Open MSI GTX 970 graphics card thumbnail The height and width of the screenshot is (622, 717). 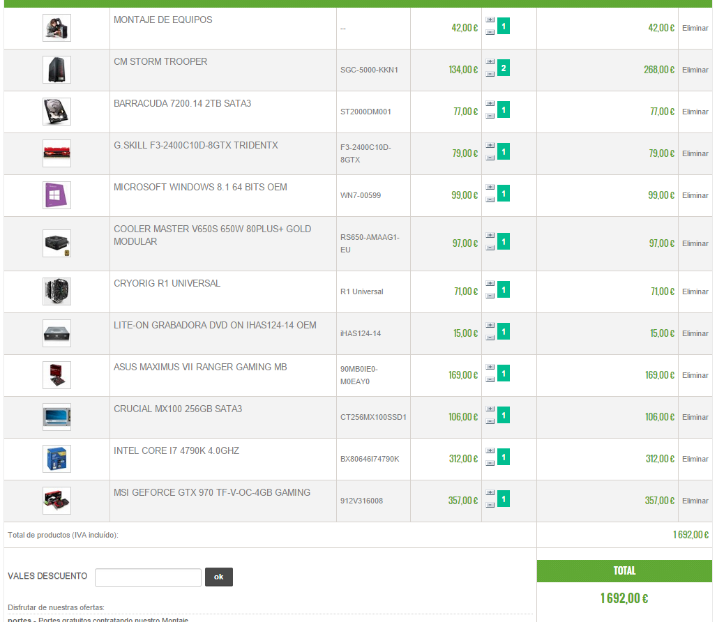click(x=56, y=501)
